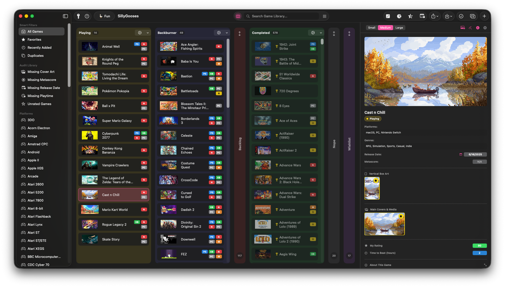
Task: Click the half-star ratings icon in the toolbar
Action: pos(410,16)
